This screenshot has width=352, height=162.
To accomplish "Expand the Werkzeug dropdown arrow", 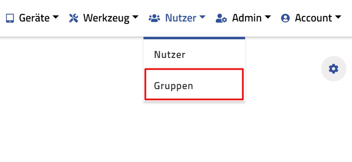I will (135, 17).
